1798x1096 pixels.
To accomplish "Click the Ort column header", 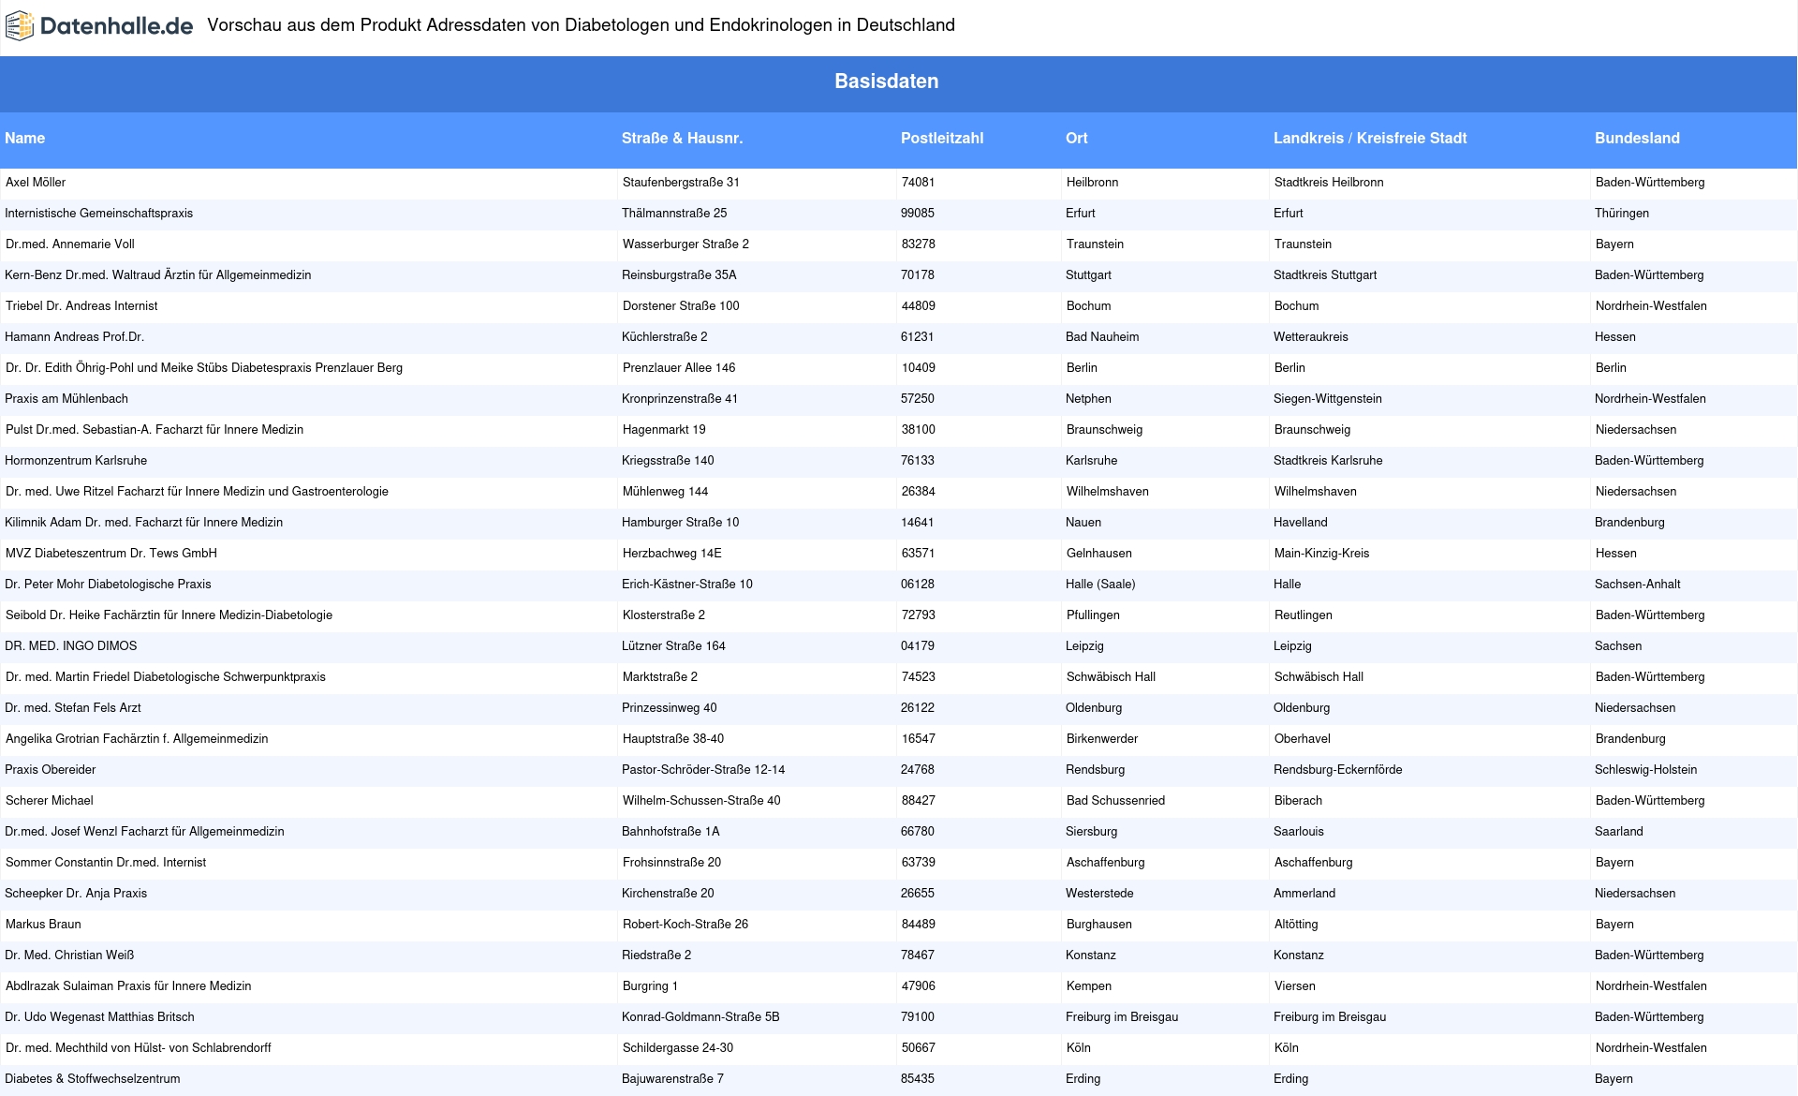I will pyautogui.click(x=1076, y=138).
